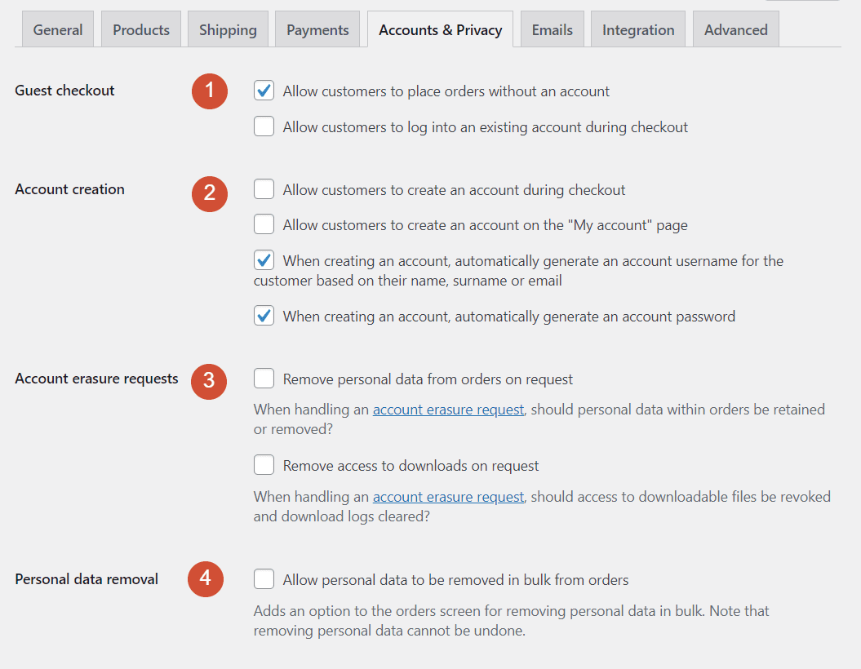Click the red number 2 badge near Account creation
Viewport: 861px width, 669px height.
coord(209,194)
